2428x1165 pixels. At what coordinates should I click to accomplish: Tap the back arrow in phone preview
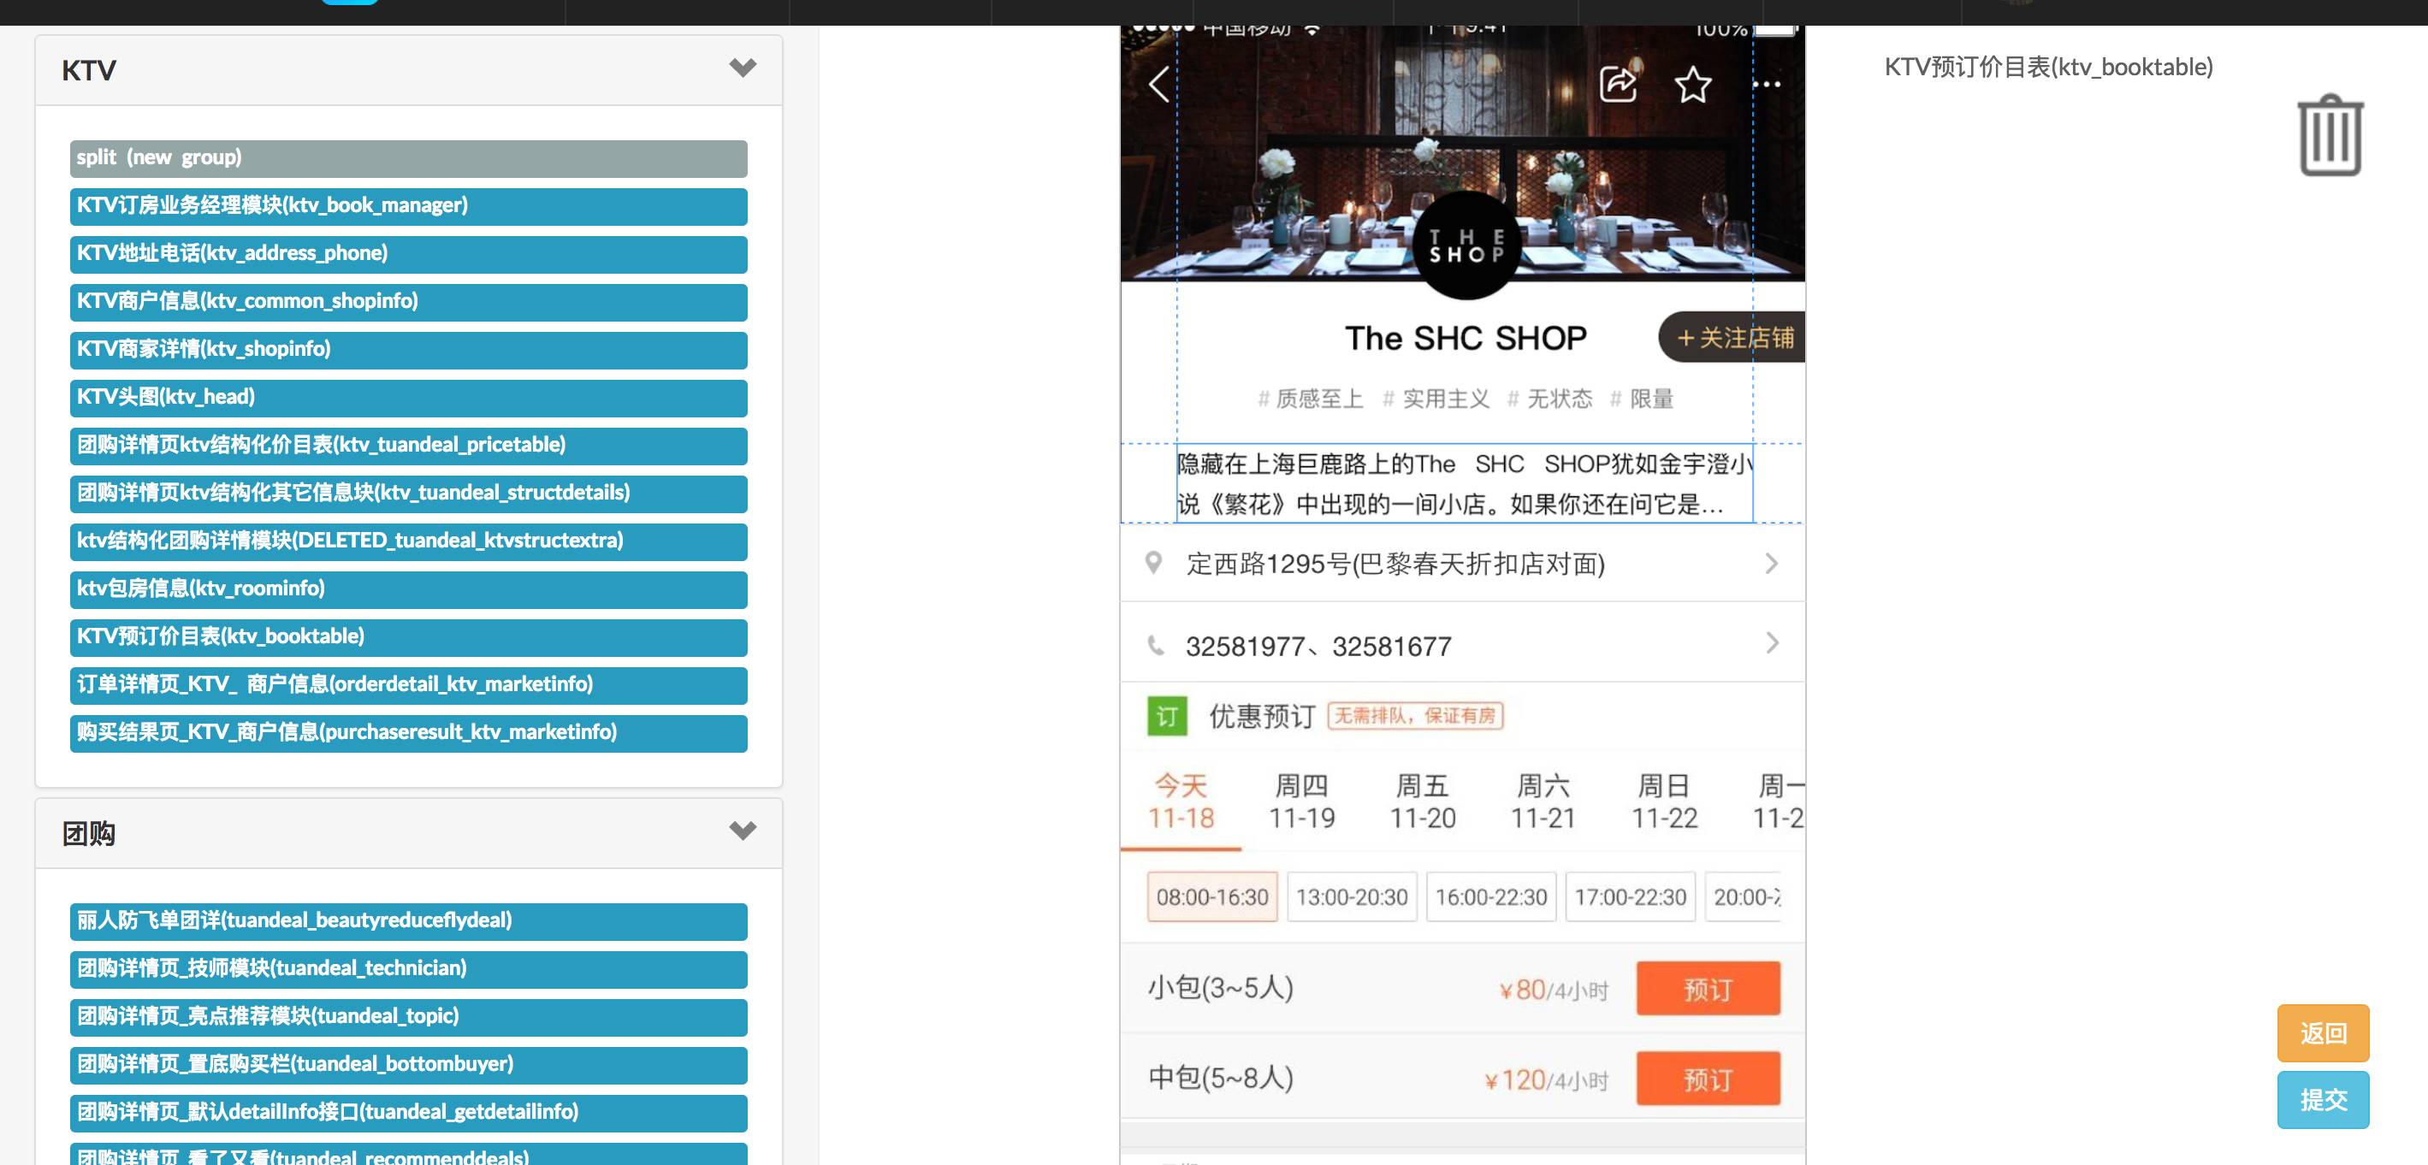[x=1159, y=84]
